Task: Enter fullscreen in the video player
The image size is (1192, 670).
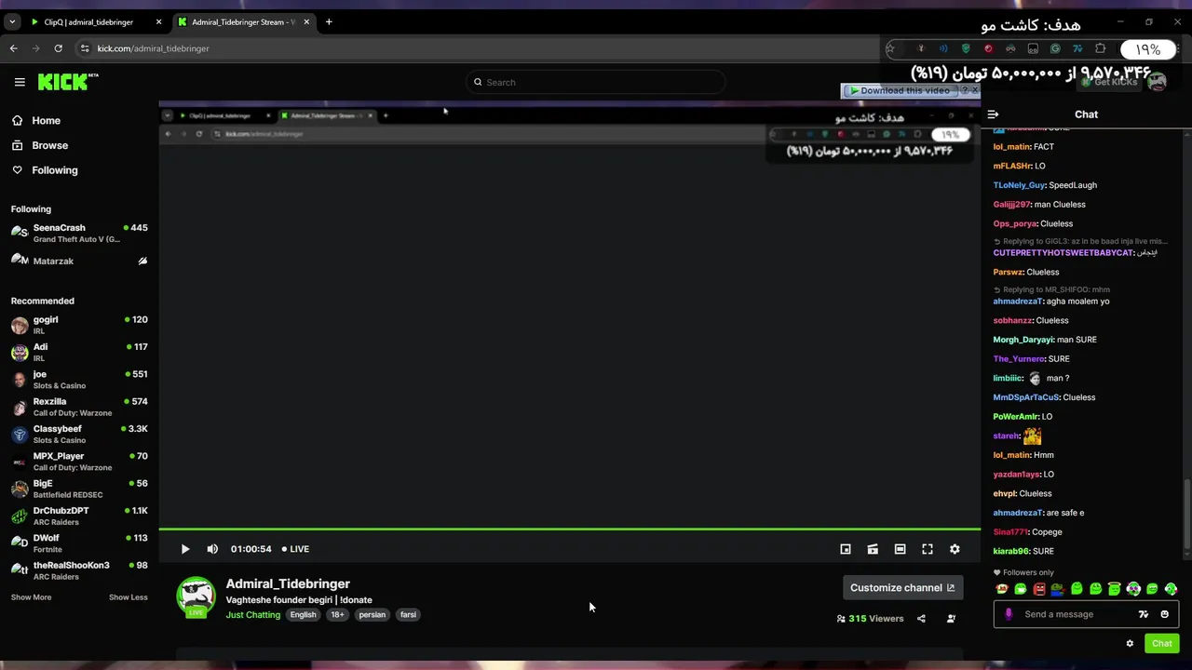Action: coord(928,549)
